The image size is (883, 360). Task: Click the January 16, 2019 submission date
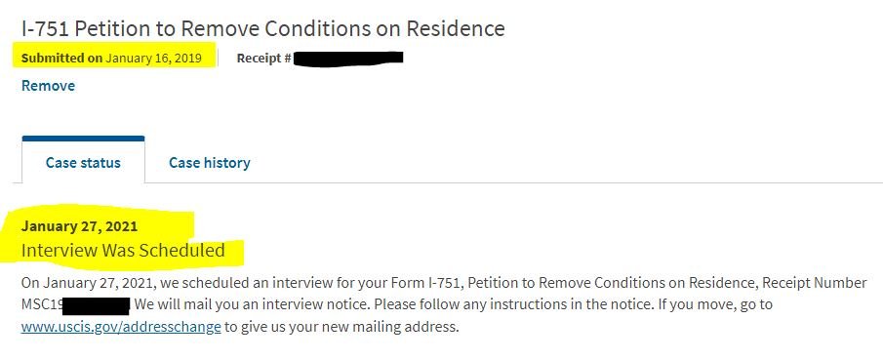click(x=154, y=58)
